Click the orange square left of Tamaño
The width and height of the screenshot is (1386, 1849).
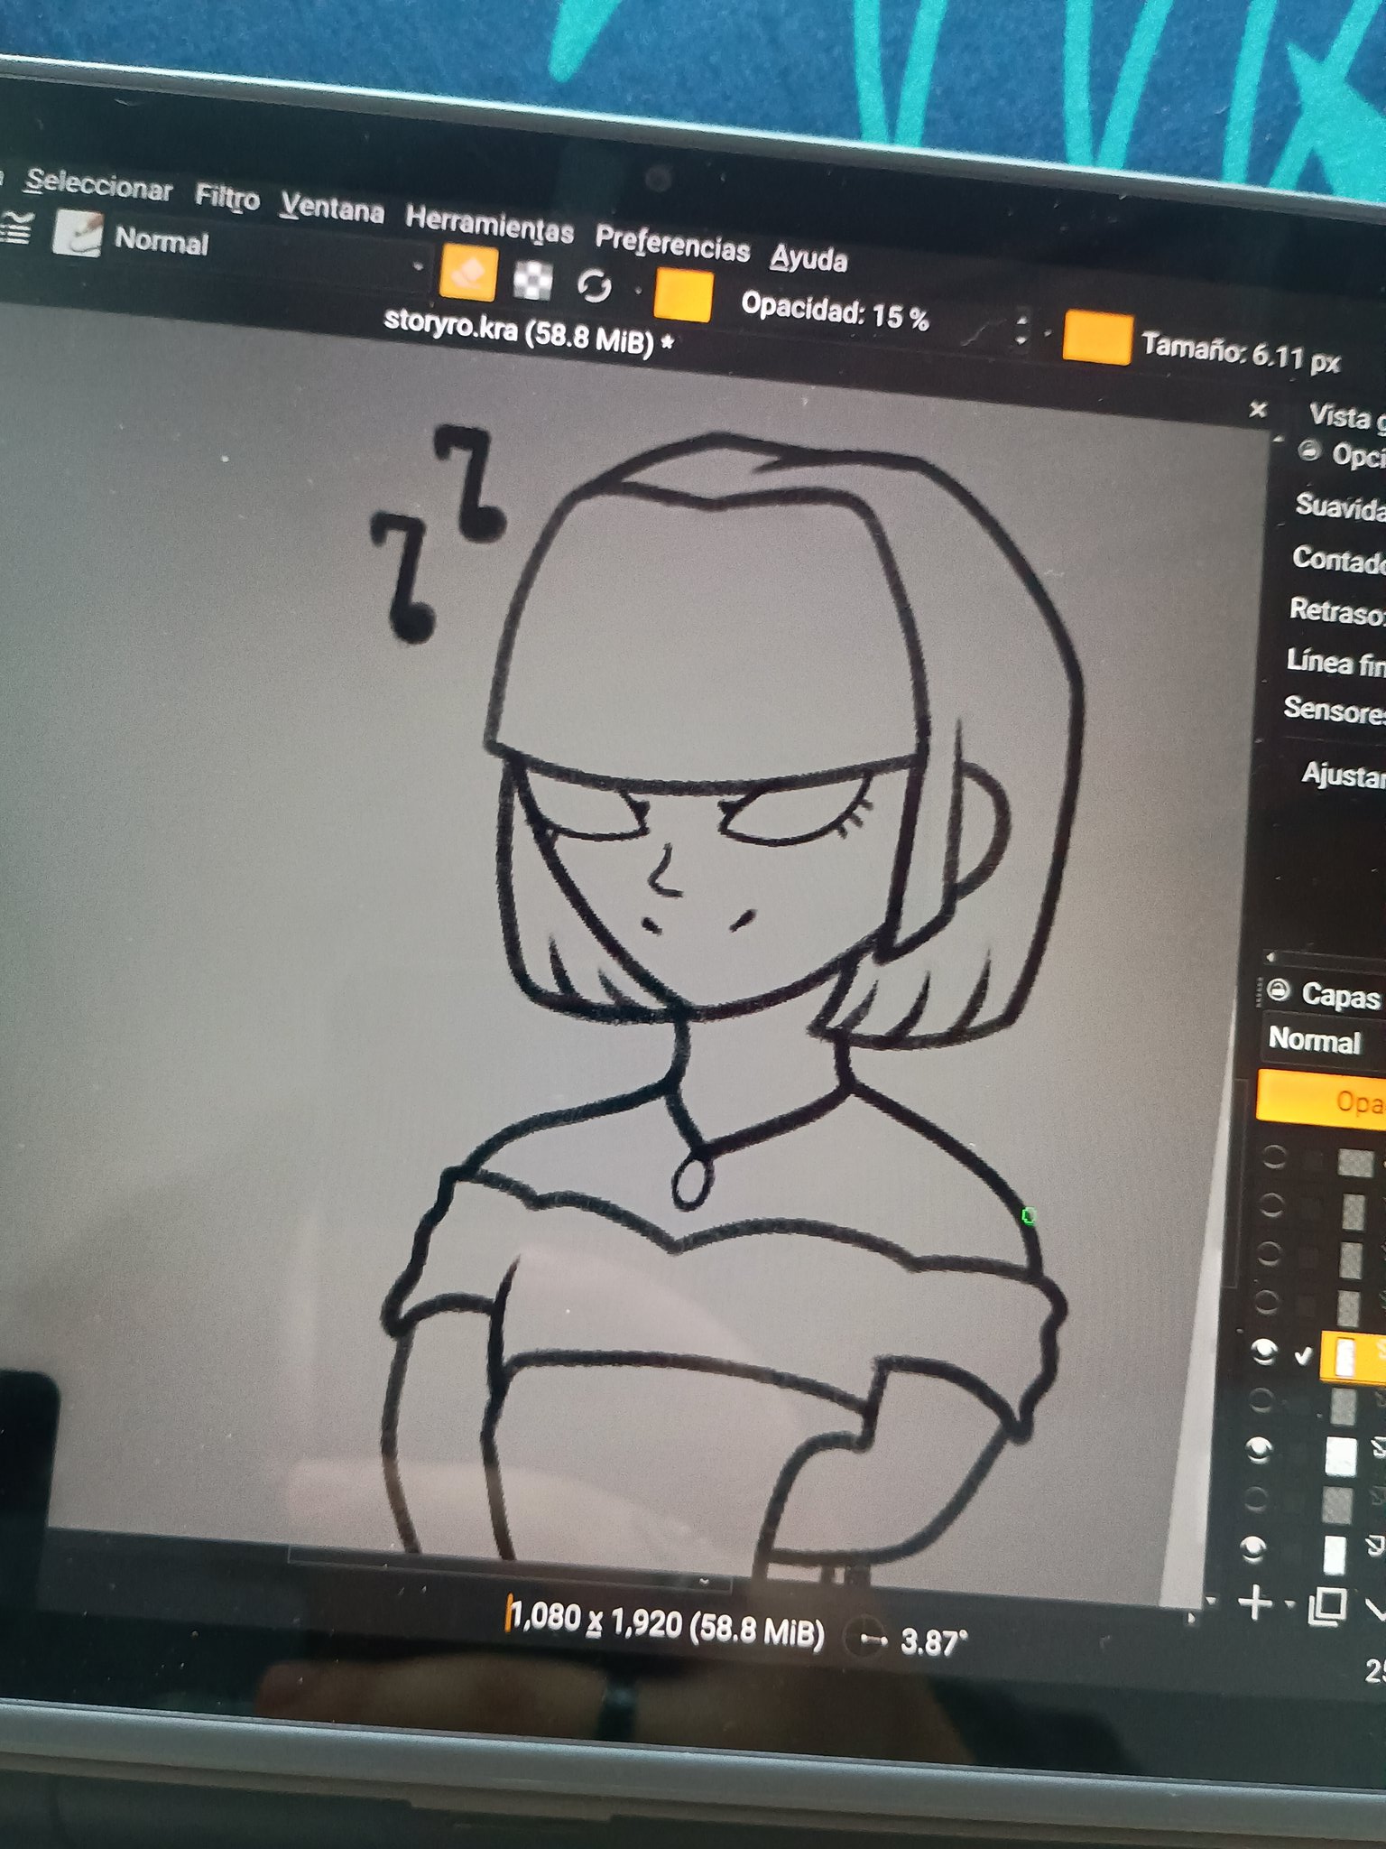(1097, 338)
